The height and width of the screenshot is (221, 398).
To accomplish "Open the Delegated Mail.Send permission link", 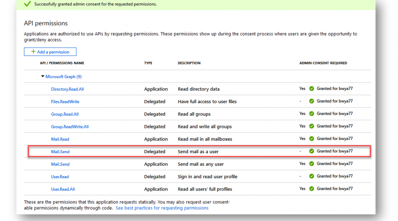I will 60,152.
